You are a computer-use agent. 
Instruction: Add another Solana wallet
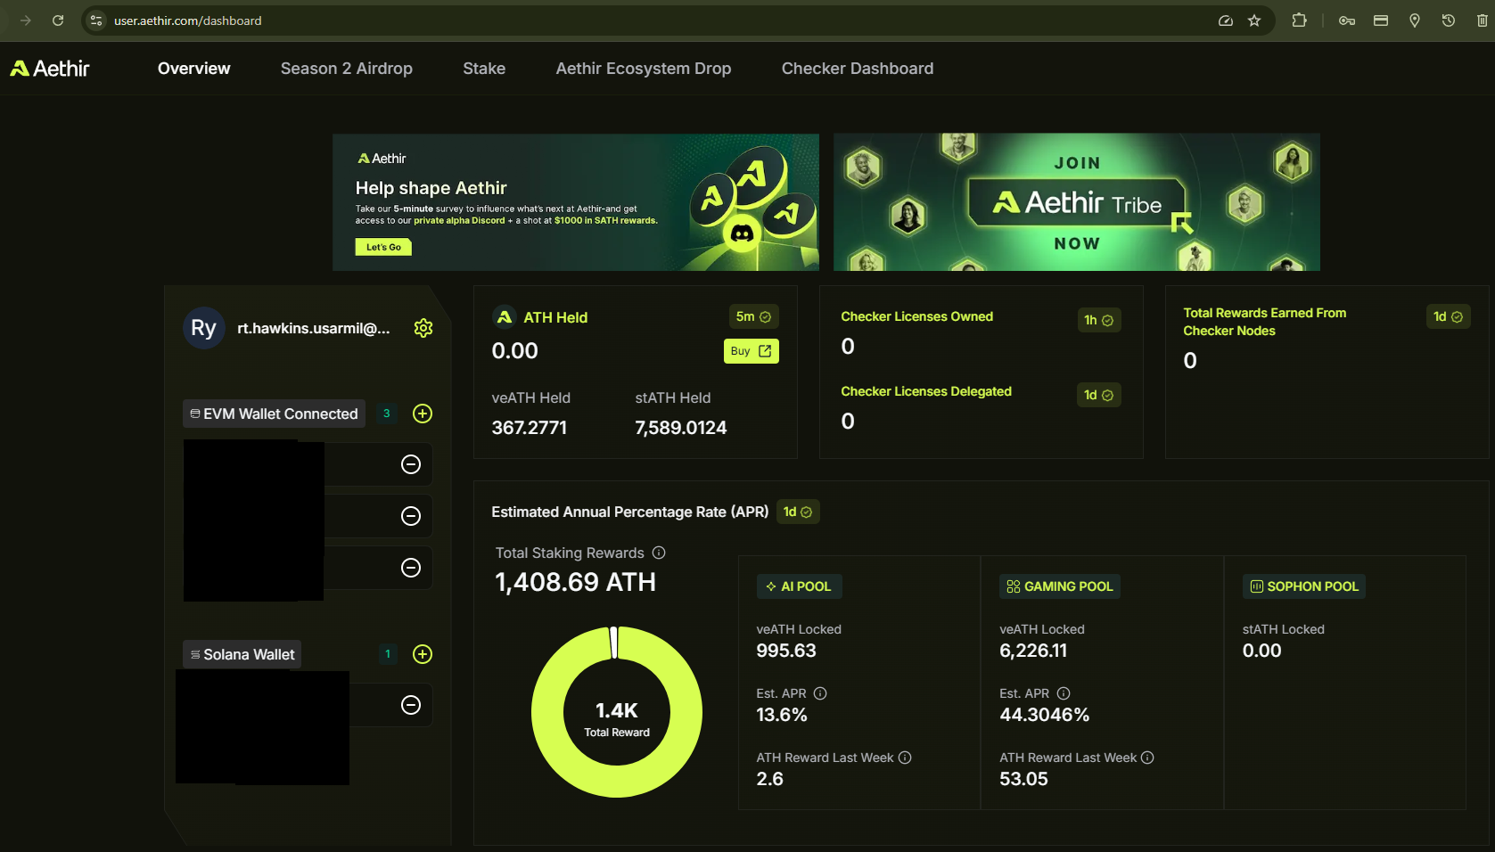point(423,654)
